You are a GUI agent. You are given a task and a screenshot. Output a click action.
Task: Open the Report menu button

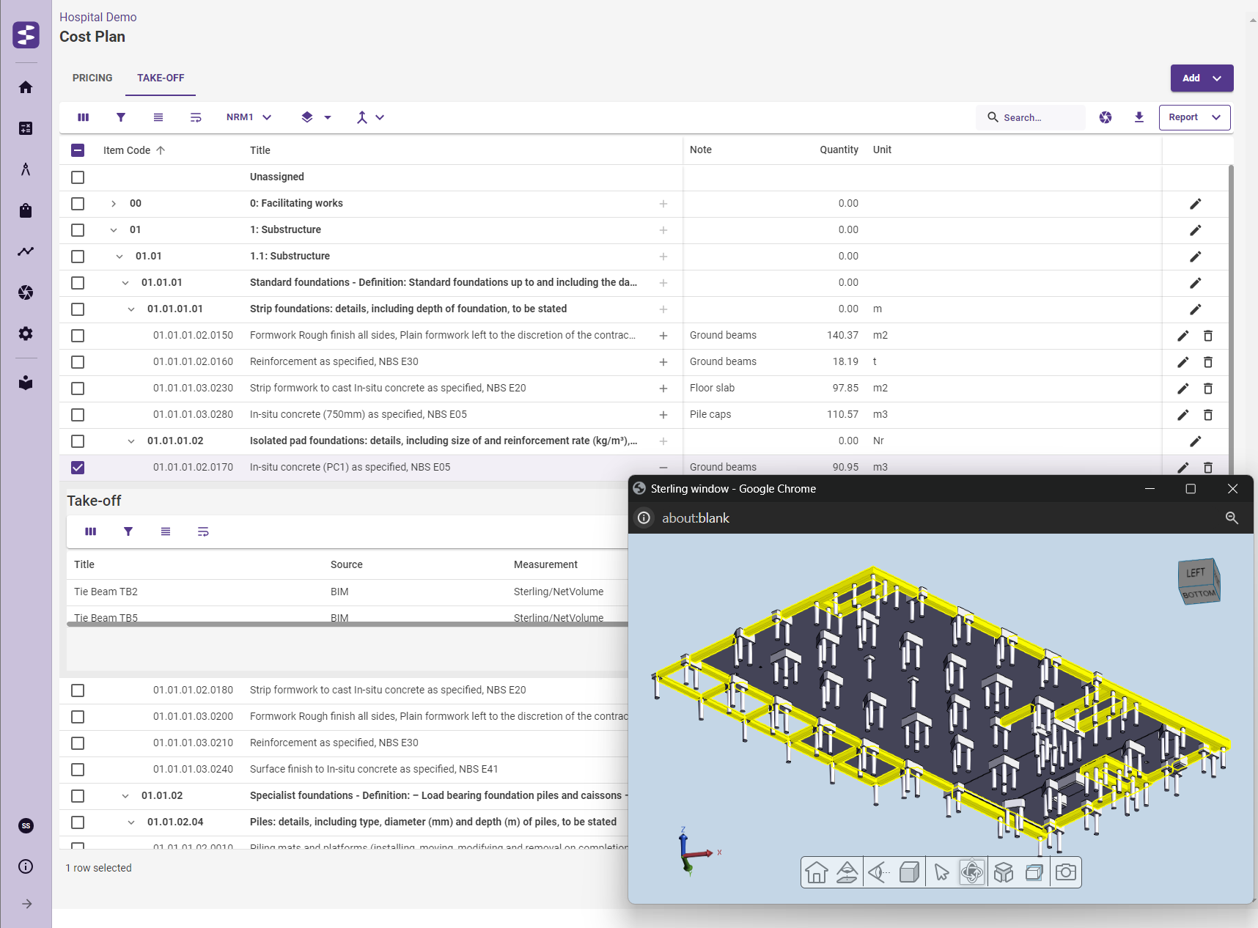coord(1194,117)
